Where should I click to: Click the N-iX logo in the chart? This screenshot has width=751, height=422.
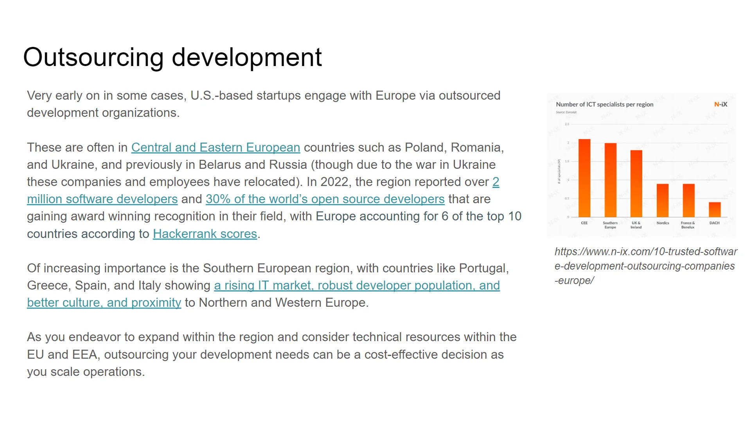pos(720,104)
